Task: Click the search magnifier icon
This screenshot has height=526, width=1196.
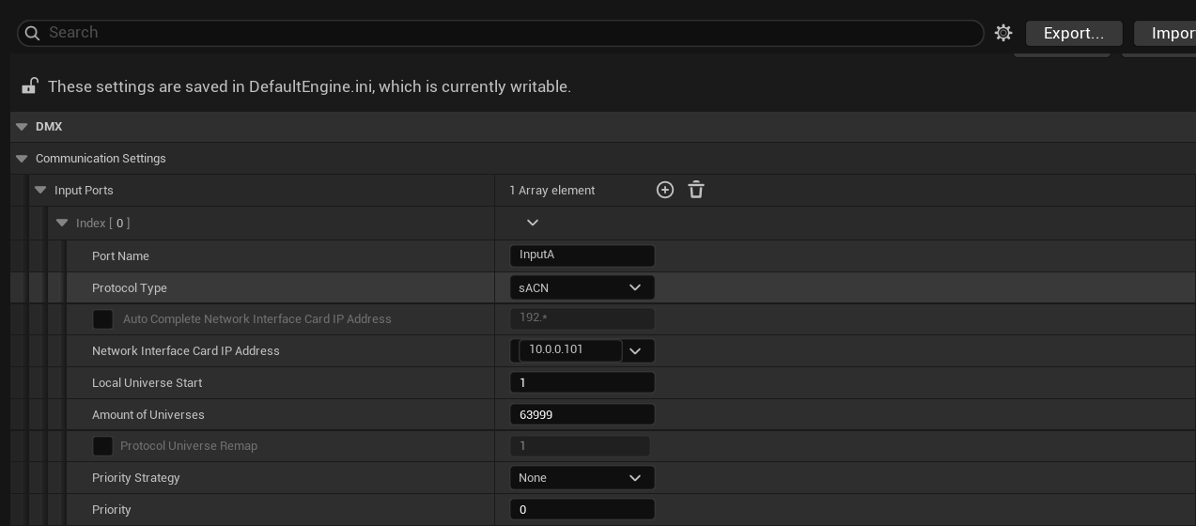Action: point(32,33)
